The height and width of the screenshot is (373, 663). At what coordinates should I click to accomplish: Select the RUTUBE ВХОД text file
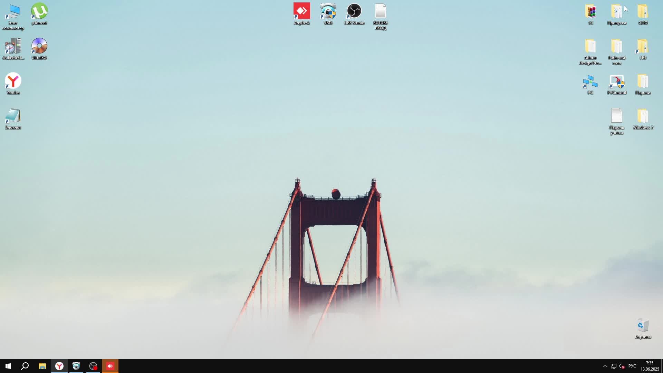(x=381, y=17)
